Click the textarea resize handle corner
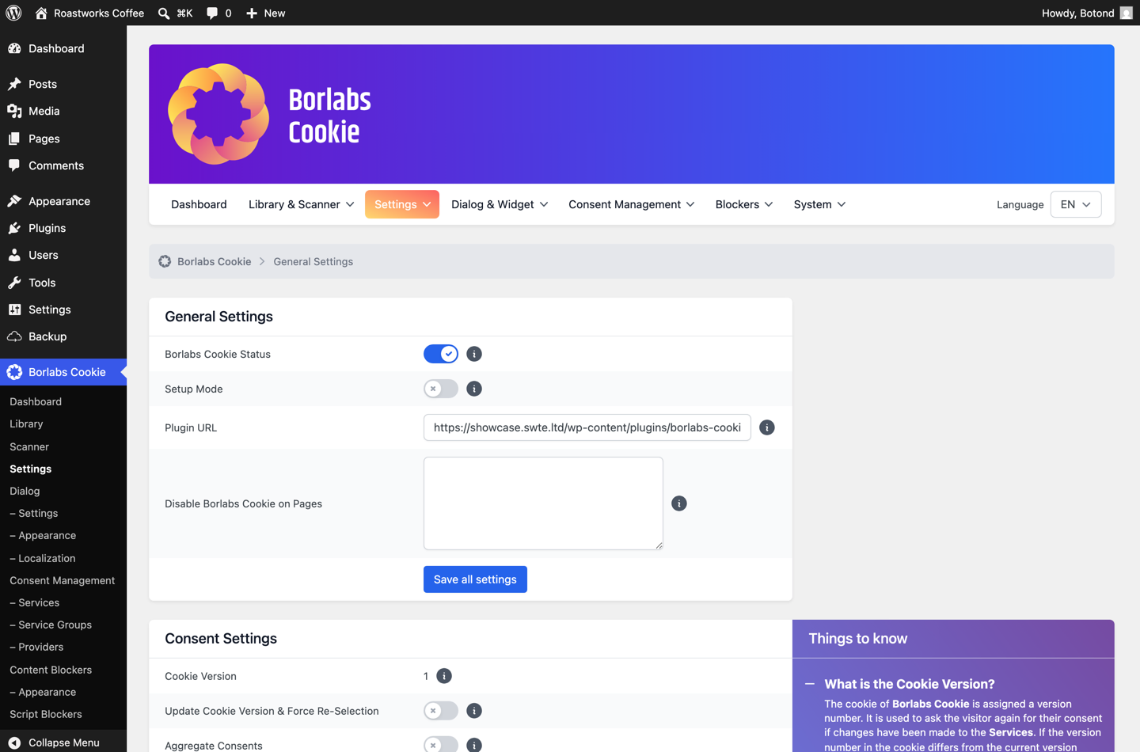This screenshot has width=1140, height=752. tap(659, 545)
